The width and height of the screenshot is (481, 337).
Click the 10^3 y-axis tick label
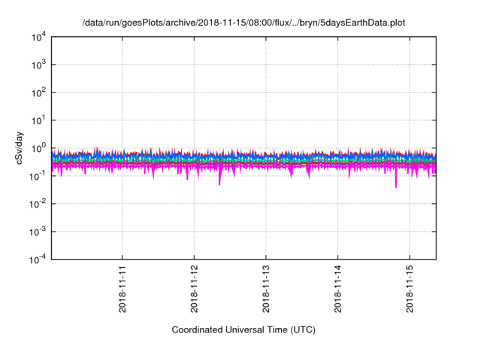click(39, 65)
